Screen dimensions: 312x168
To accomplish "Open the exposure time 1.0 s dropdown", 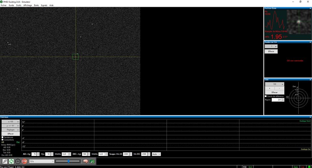I will tap(42, 161).
